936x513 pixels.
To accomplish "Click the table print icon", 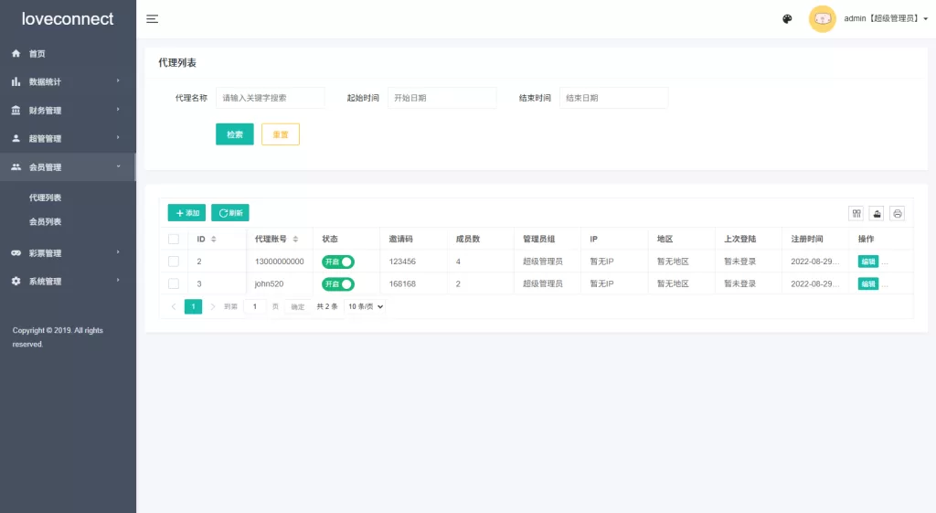I will (x=898, y=214).
